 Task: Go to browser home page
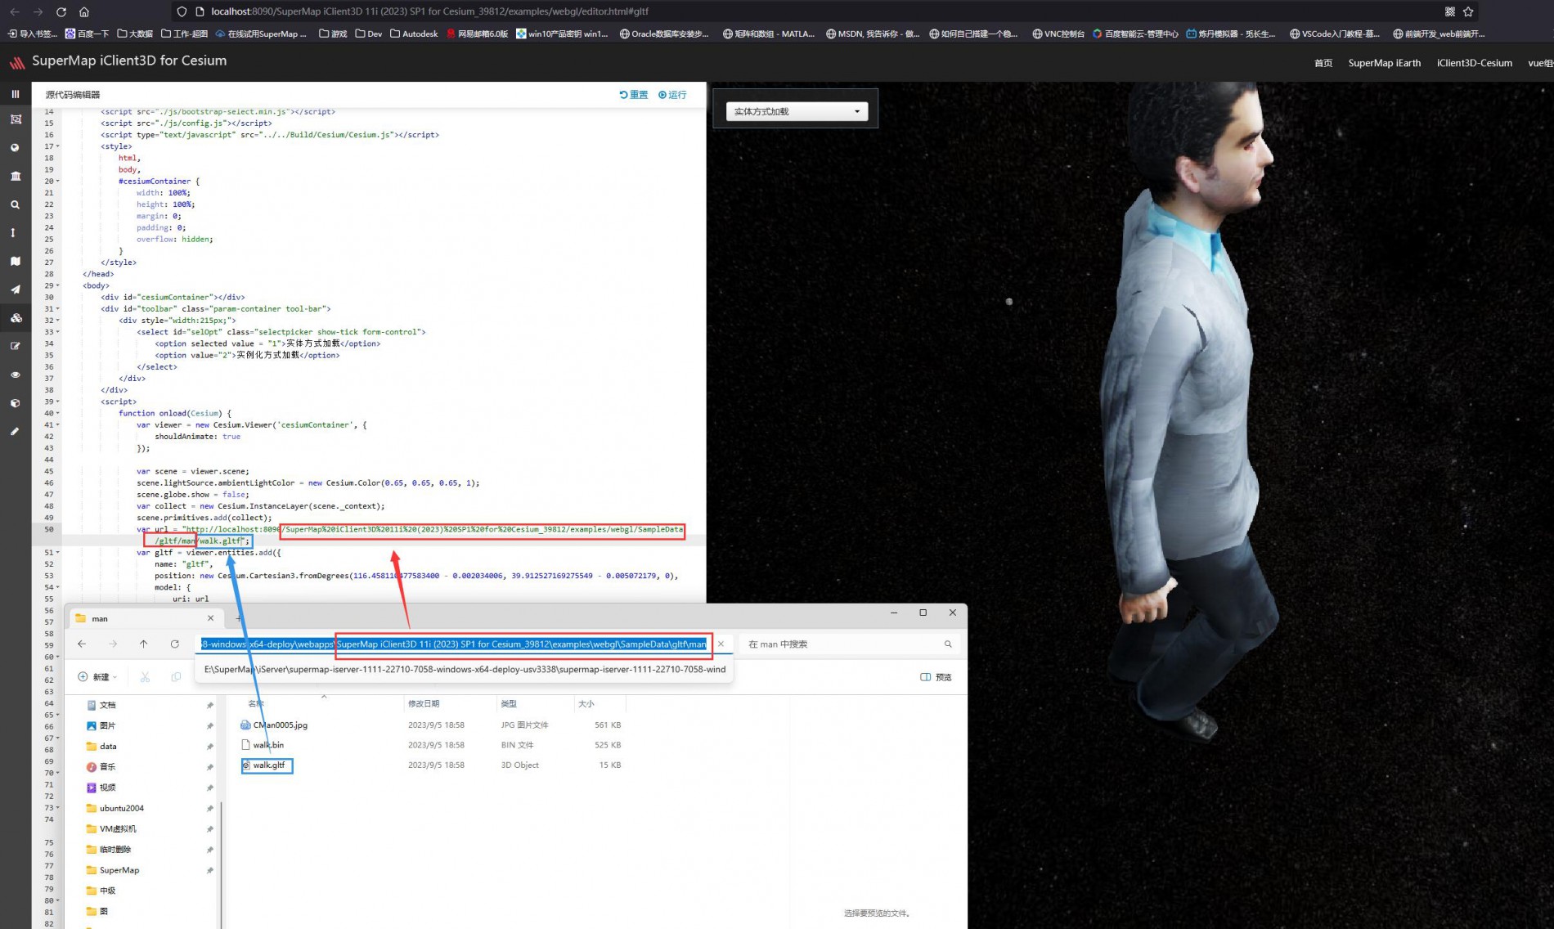[x=83, y=11]
